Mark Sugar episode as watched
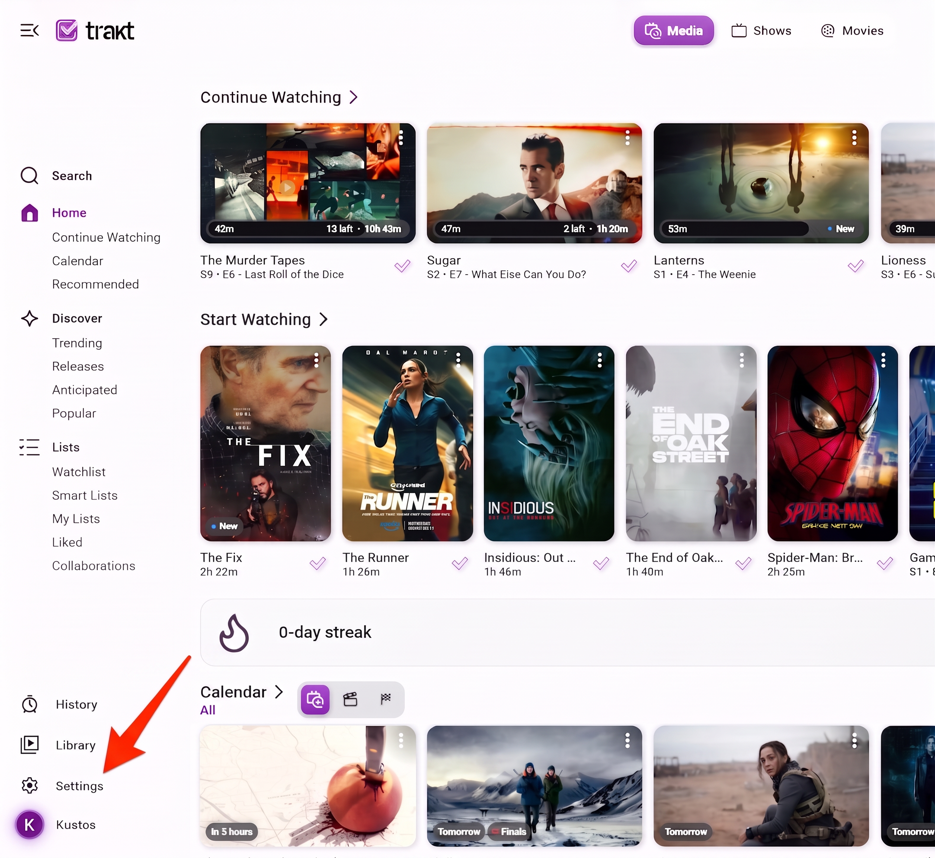This screenshot has height=858, width=935. point(629,266)
